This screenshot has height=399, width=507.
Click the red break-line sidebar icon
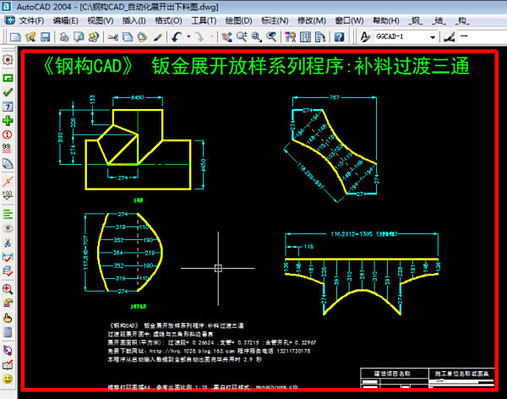tap(8, 182)
